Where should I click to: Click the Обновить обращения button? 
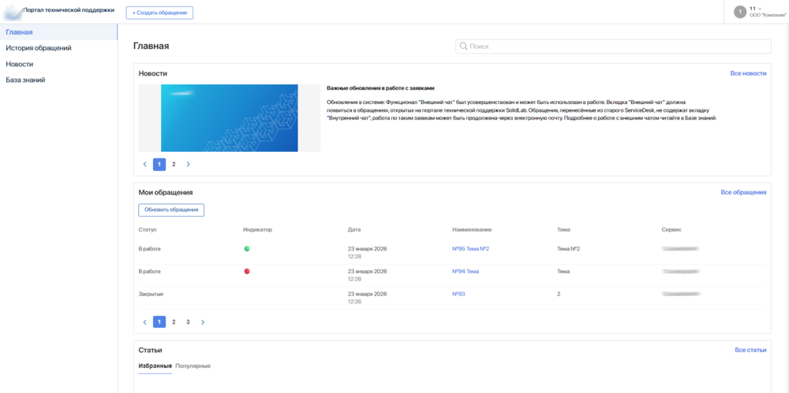[x=171, y=210]
